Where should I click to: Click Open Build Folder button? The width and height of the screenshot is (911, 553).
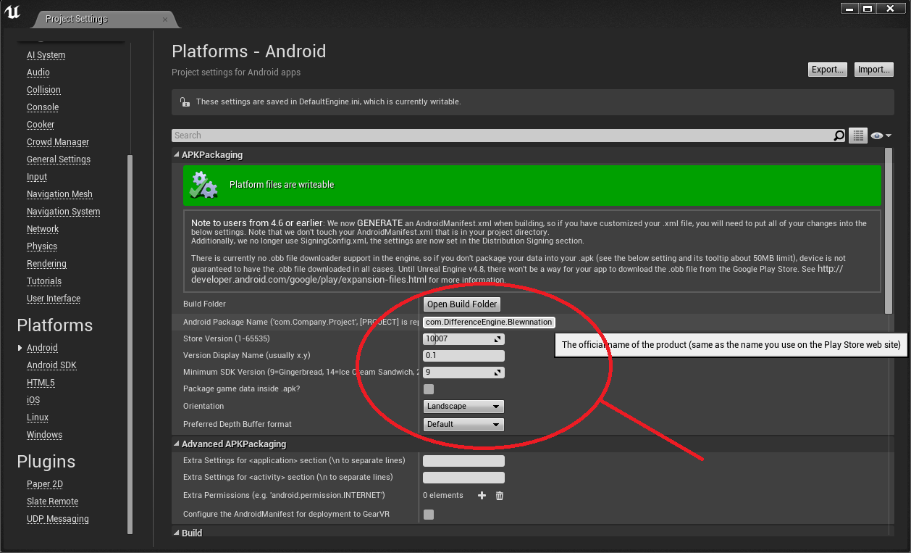pyautogui.click(x=462, y=304)
